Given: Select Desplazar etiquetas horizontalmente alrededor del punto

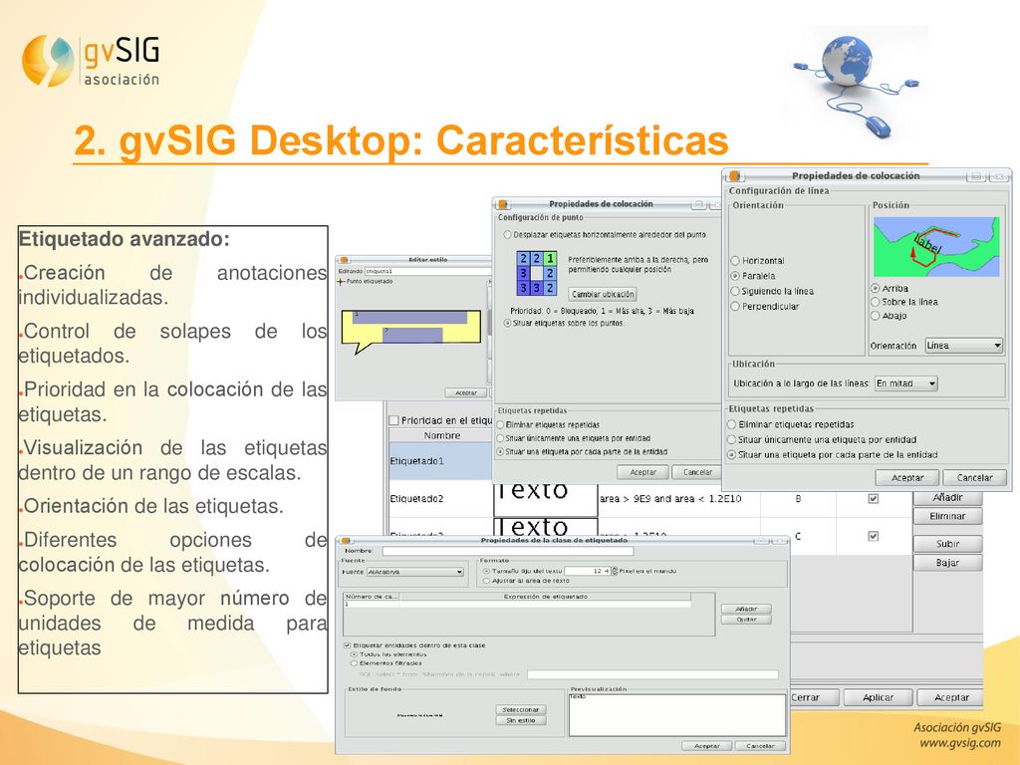Looking at the screenshot, I should (507, 235).
